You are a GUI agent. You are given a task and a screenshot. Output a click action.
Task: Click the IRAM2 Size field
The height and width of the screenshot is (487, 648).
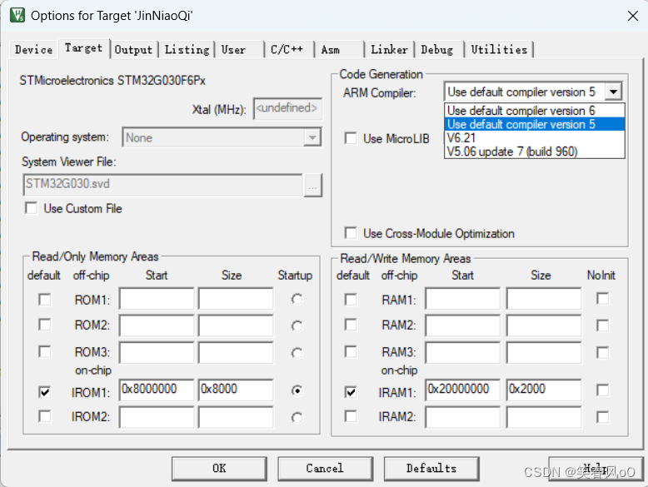click(544, 417)
